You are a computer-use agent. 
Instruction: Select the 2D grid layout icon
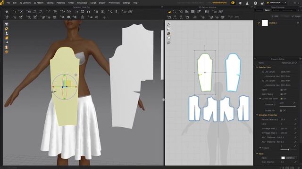(x=221, y=12)
